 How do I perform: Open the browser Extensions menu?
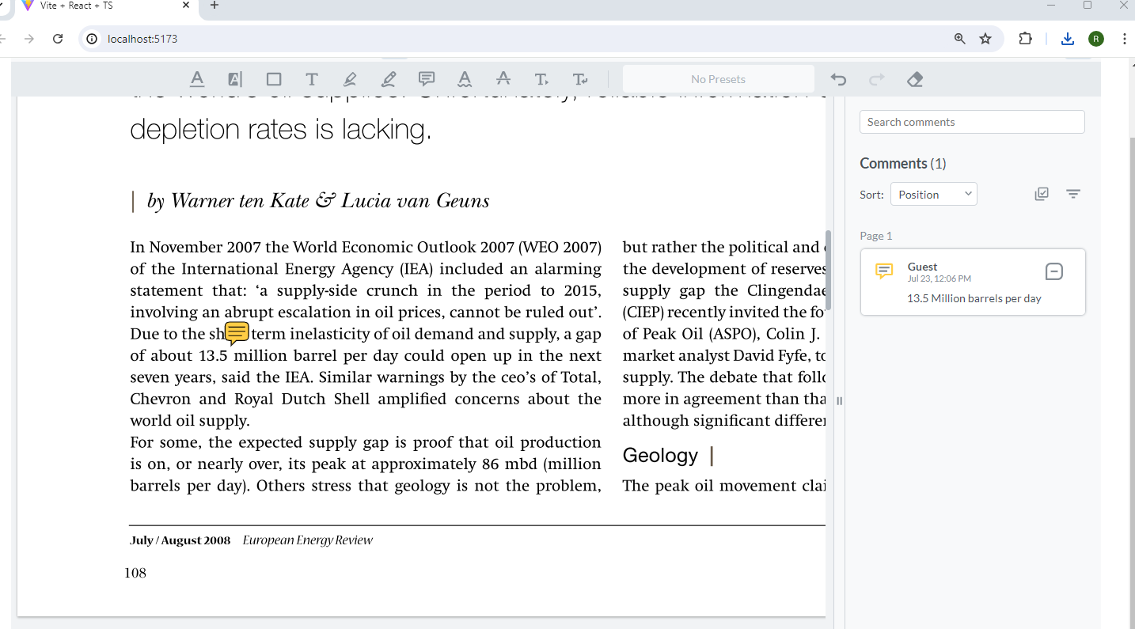(x=1026, y=39)
